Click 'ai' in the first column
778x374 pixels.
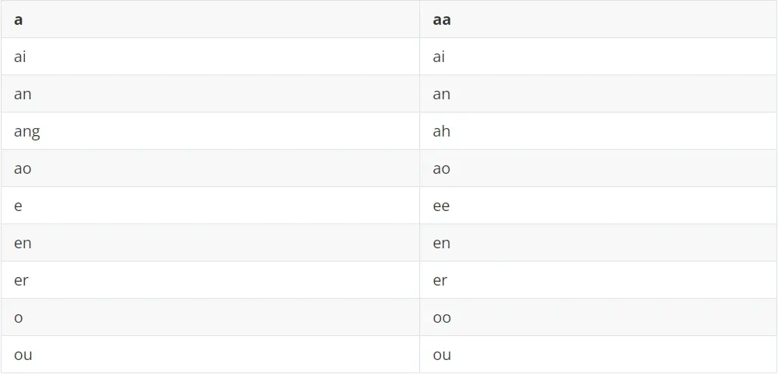click(x=210, y=57)
